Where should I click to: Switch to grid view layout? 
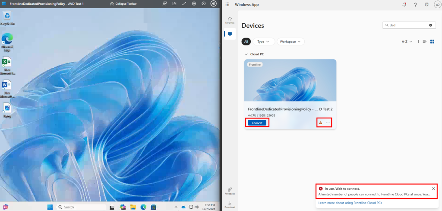click(x=432, y=42)
